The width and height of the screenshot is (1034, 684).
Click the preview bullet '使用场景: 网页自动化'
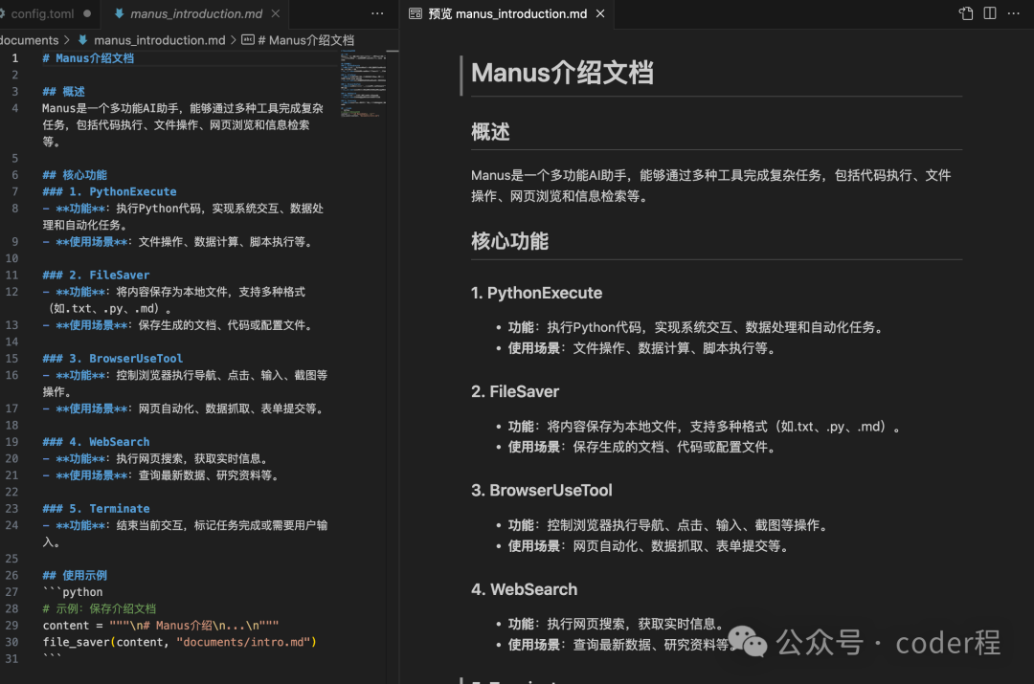649,545
